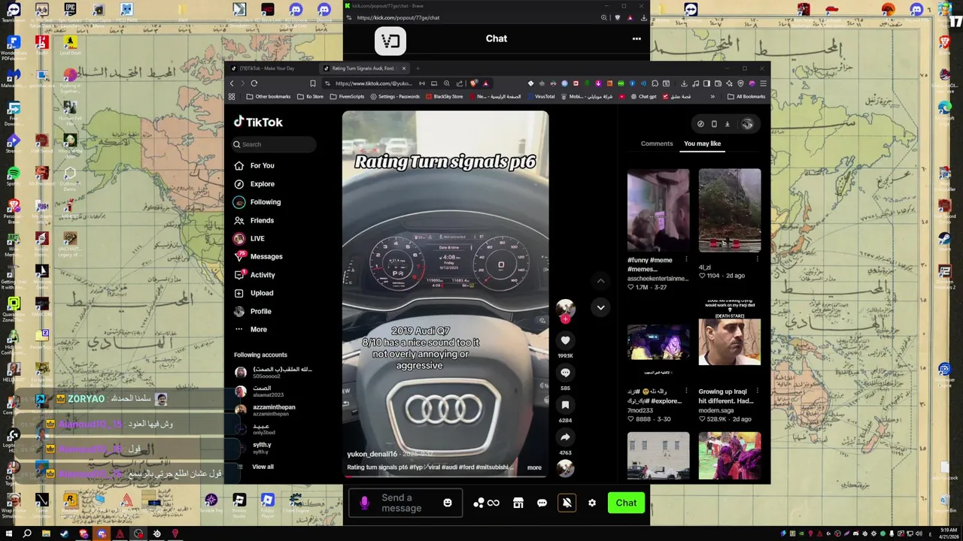The width and height of the screenshot is (963, 541).
Task: Open Kick chat settings gear
Action: point(592,503)
